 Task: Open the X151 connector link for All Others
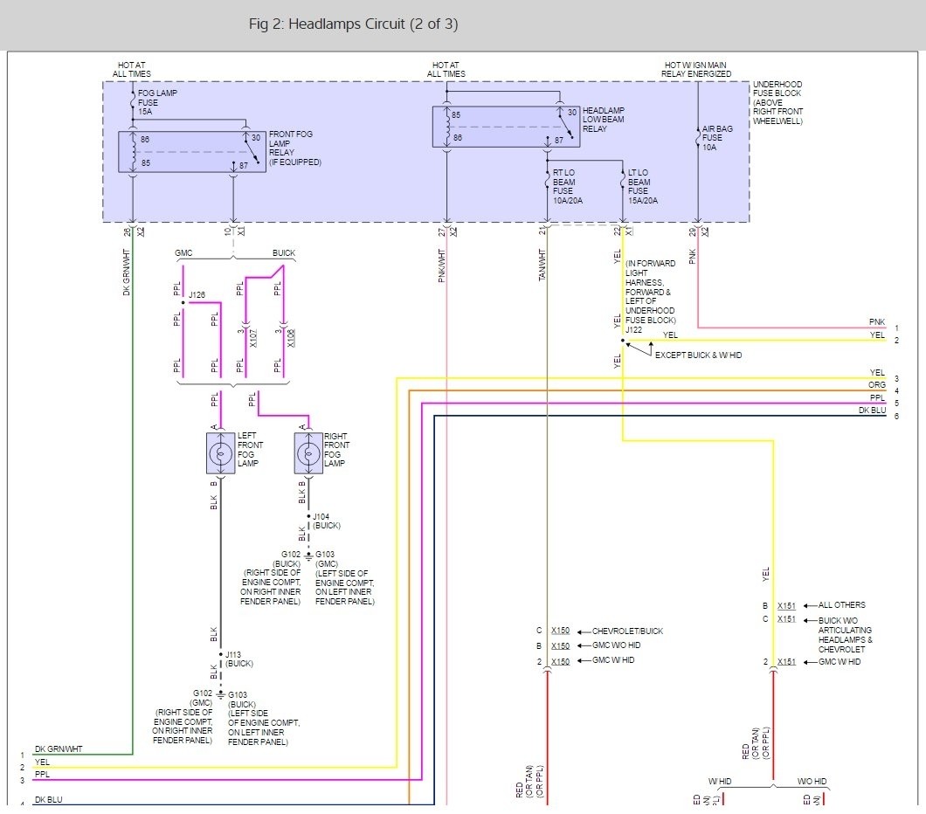(x=786, y=605)
